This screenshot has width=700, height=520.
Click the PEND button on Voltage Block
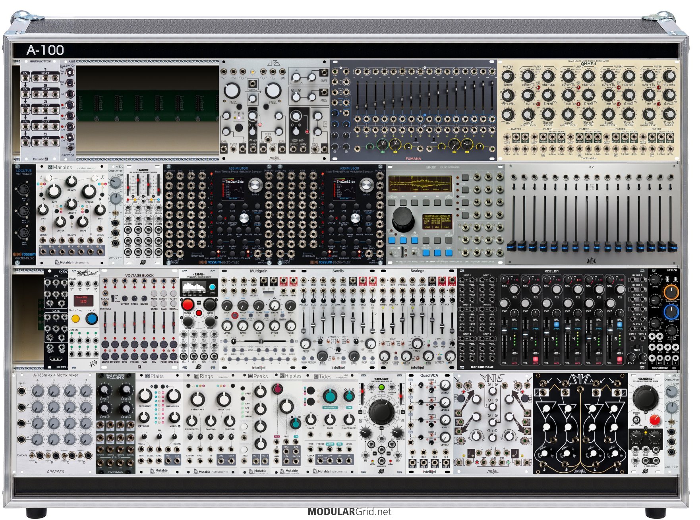tap(164, 356)
